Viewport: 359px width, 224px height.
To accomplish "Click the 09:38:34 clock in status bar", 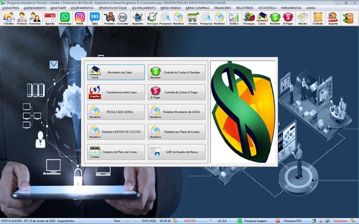I will click(x=165, y=221).
